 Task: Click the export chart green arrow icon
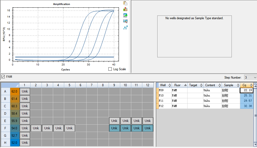[125, 16]
